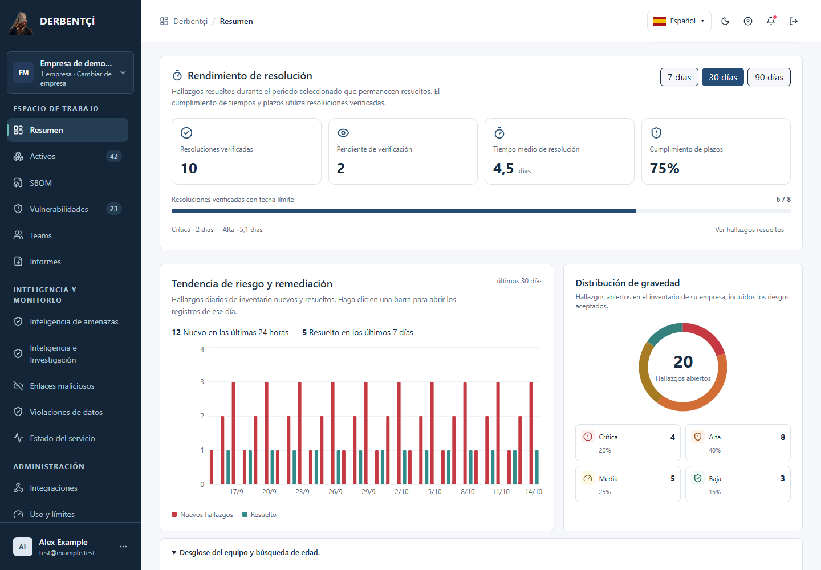Click the SBOM sidebar icon
The image size is (821, 570).
[18, 183]
